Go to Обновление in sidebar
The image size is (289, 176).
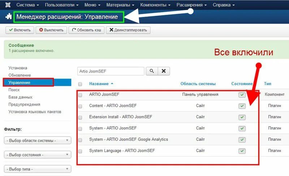click(20, 75)
